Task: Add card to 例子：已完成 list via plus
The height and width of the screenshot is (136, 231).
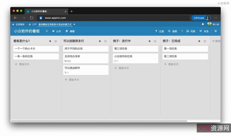Action: click(x=199, y=41)
